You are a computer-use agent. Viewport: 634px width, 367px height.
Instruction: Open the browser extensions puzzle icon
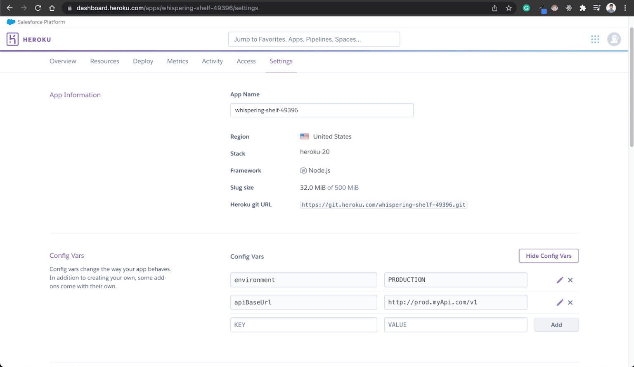(x=582, y=8)
